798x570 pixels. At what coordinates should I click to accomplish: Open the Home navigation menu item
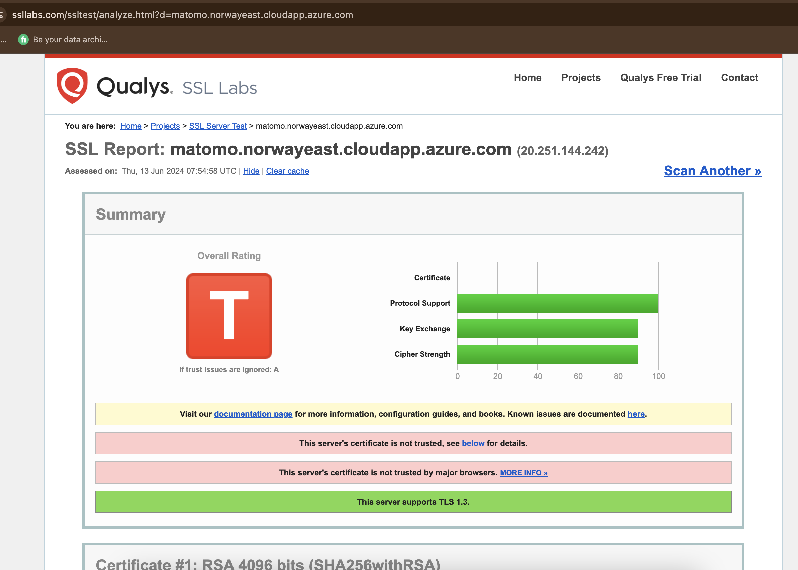(527, 78)
